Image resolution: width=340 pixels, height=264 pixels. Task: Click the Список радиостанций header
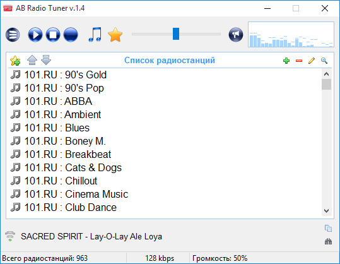170,60
